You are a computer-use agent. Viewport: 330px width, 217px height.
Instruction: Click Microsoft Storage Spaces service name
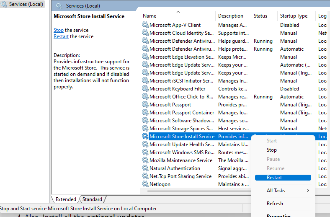[181, 128]
